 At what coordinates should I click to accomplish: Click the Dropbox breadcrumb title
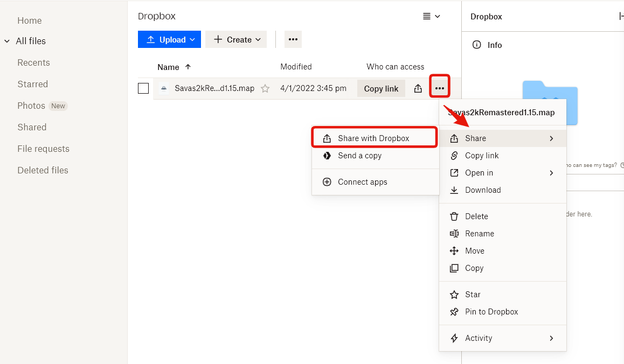[x=157, y=16]
